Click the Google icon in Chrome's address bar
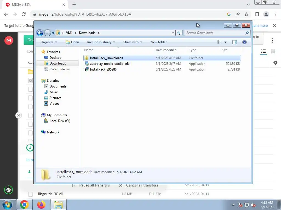The image size is (281, 210). point(229,14)
